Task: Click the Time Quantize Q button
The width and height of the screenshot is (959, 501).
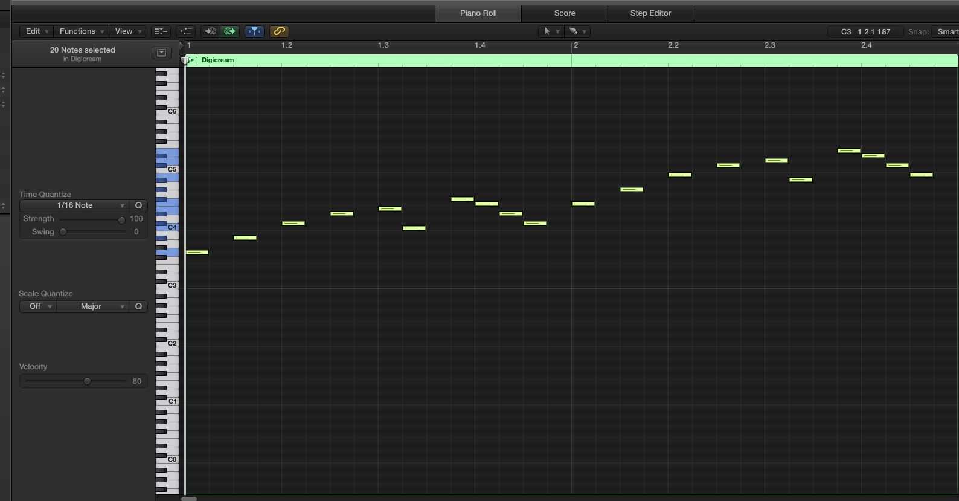Action: click(x=138, y=205)
